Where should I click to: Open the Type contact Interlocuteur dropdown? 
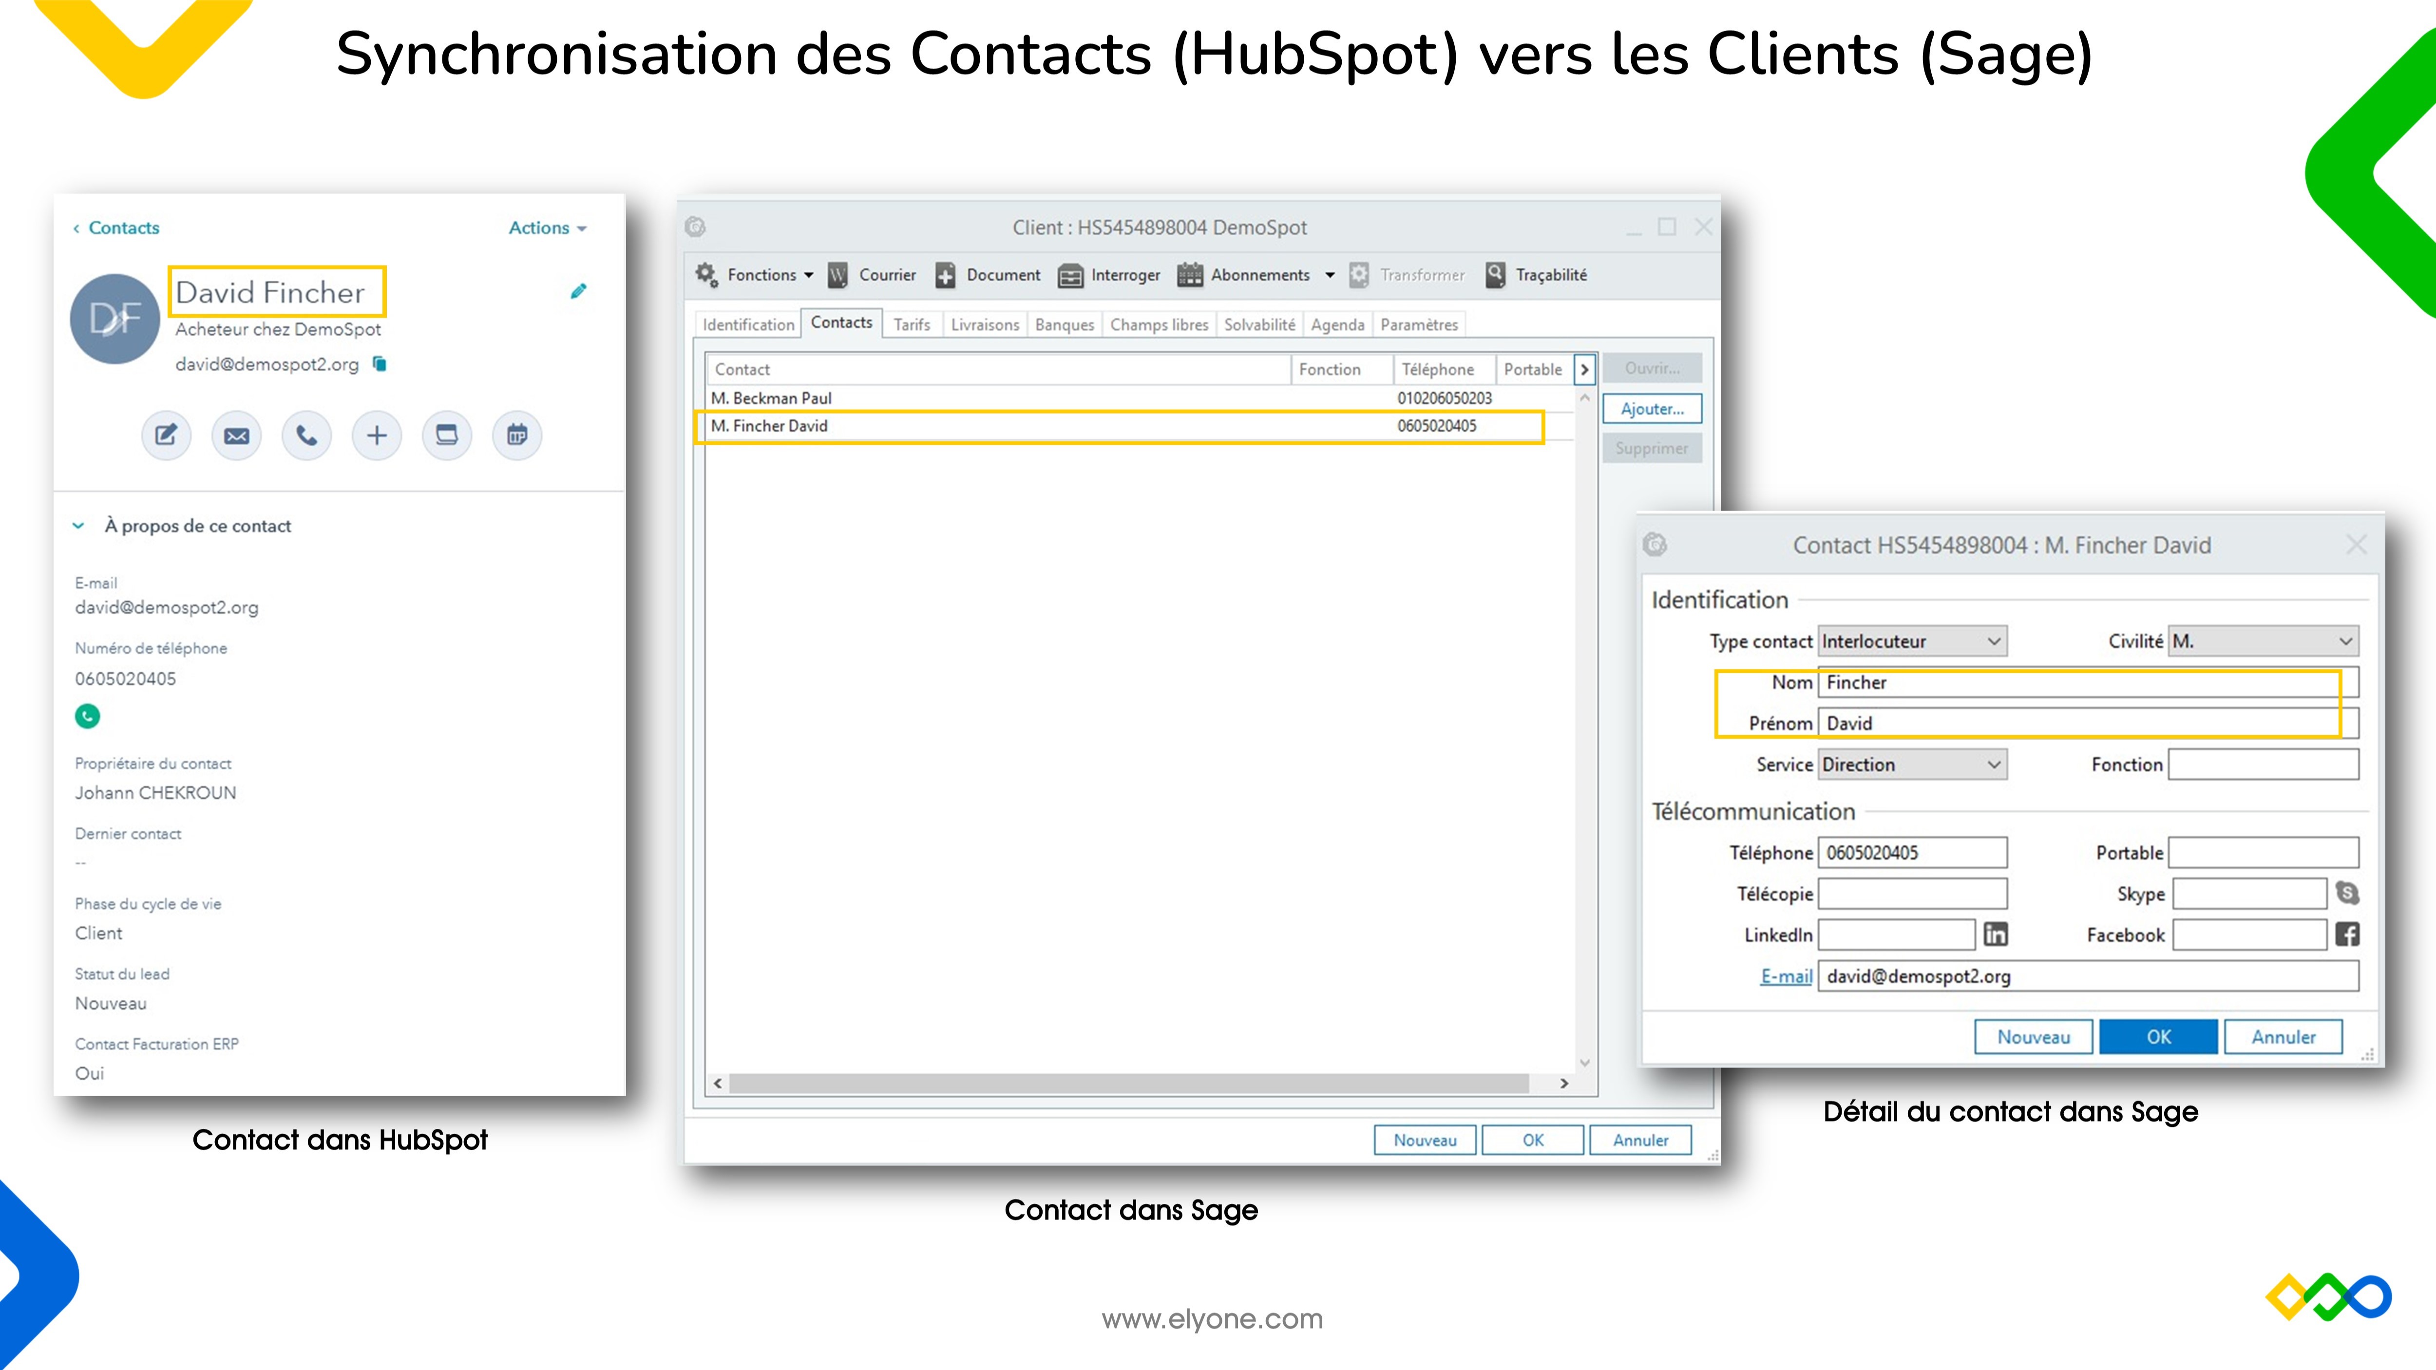point(1911,641)
